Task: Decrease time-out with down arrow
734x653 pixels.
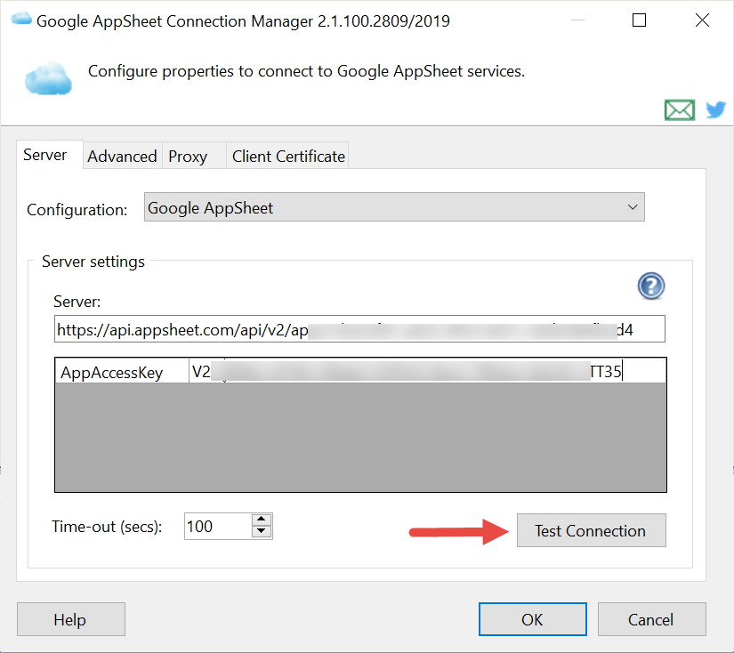Action: (262, 532)
